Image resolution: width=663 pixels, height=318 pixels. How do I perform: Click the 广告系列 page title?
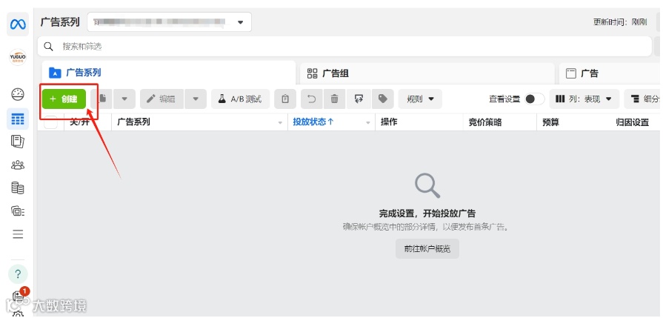60,22
